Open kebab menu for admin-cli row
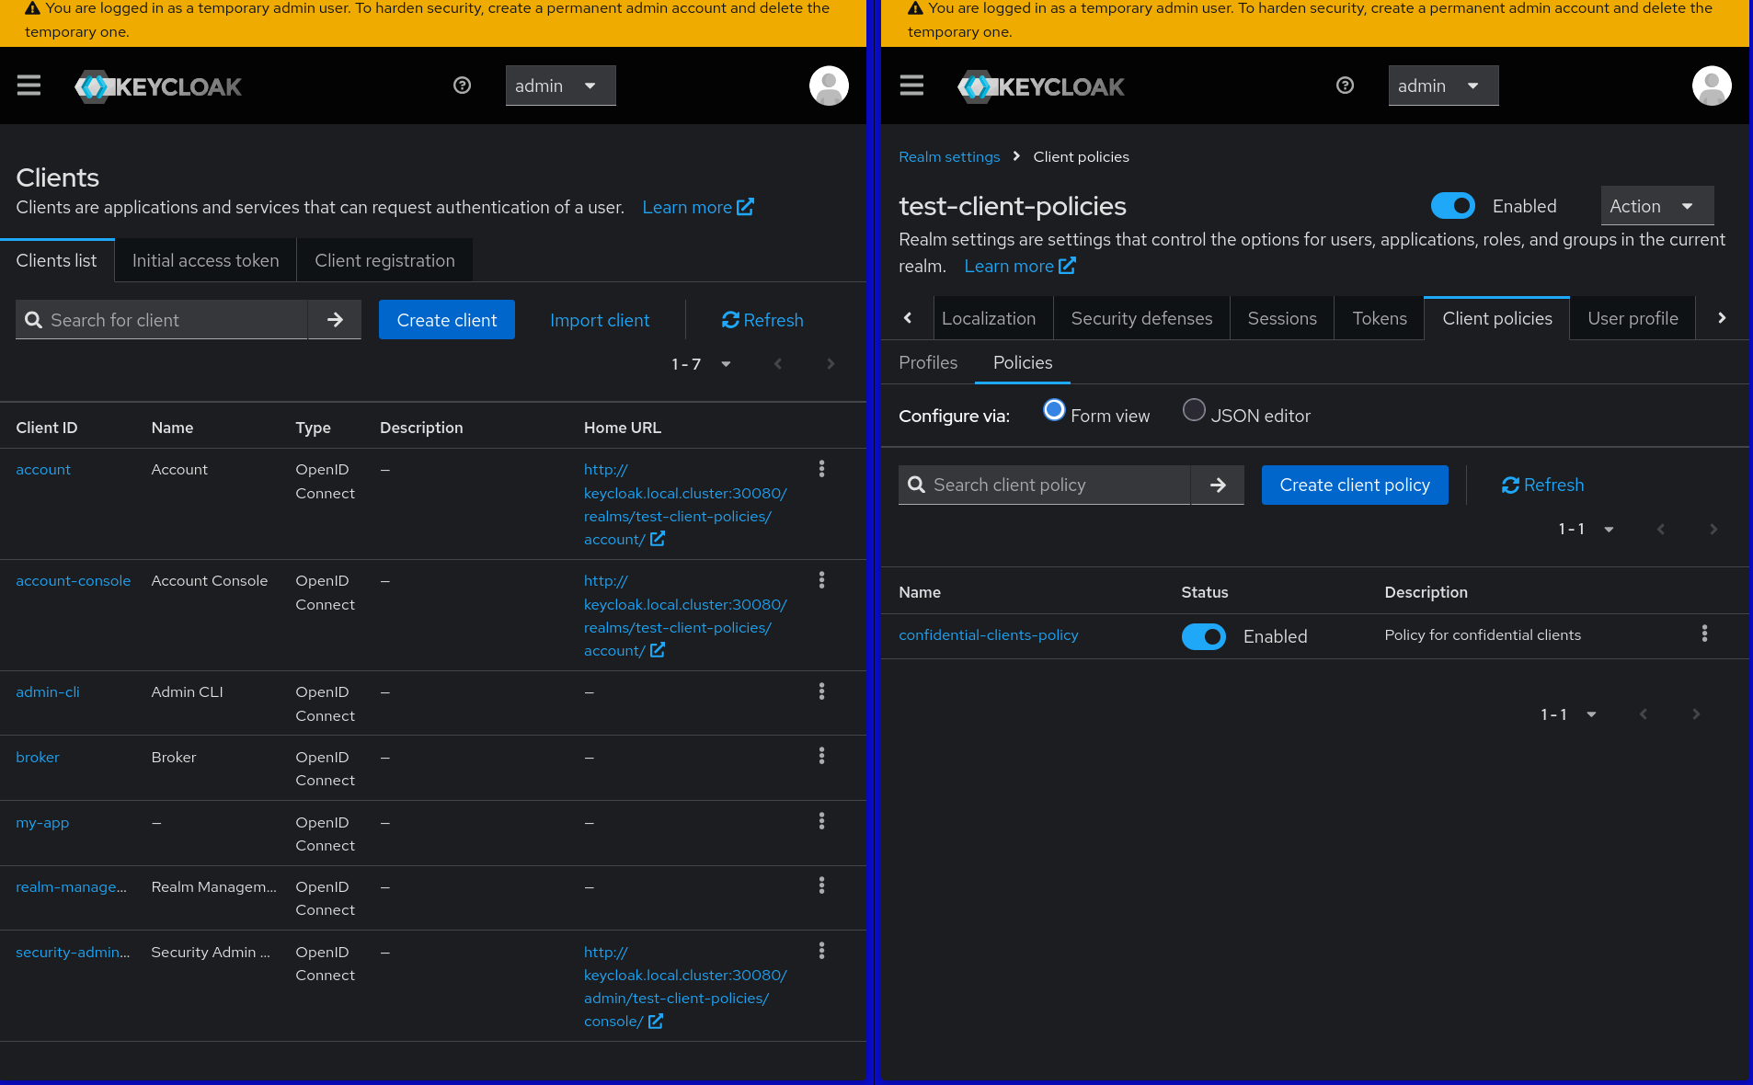Screen dimensions: 1753x1085 coord(821,691)
